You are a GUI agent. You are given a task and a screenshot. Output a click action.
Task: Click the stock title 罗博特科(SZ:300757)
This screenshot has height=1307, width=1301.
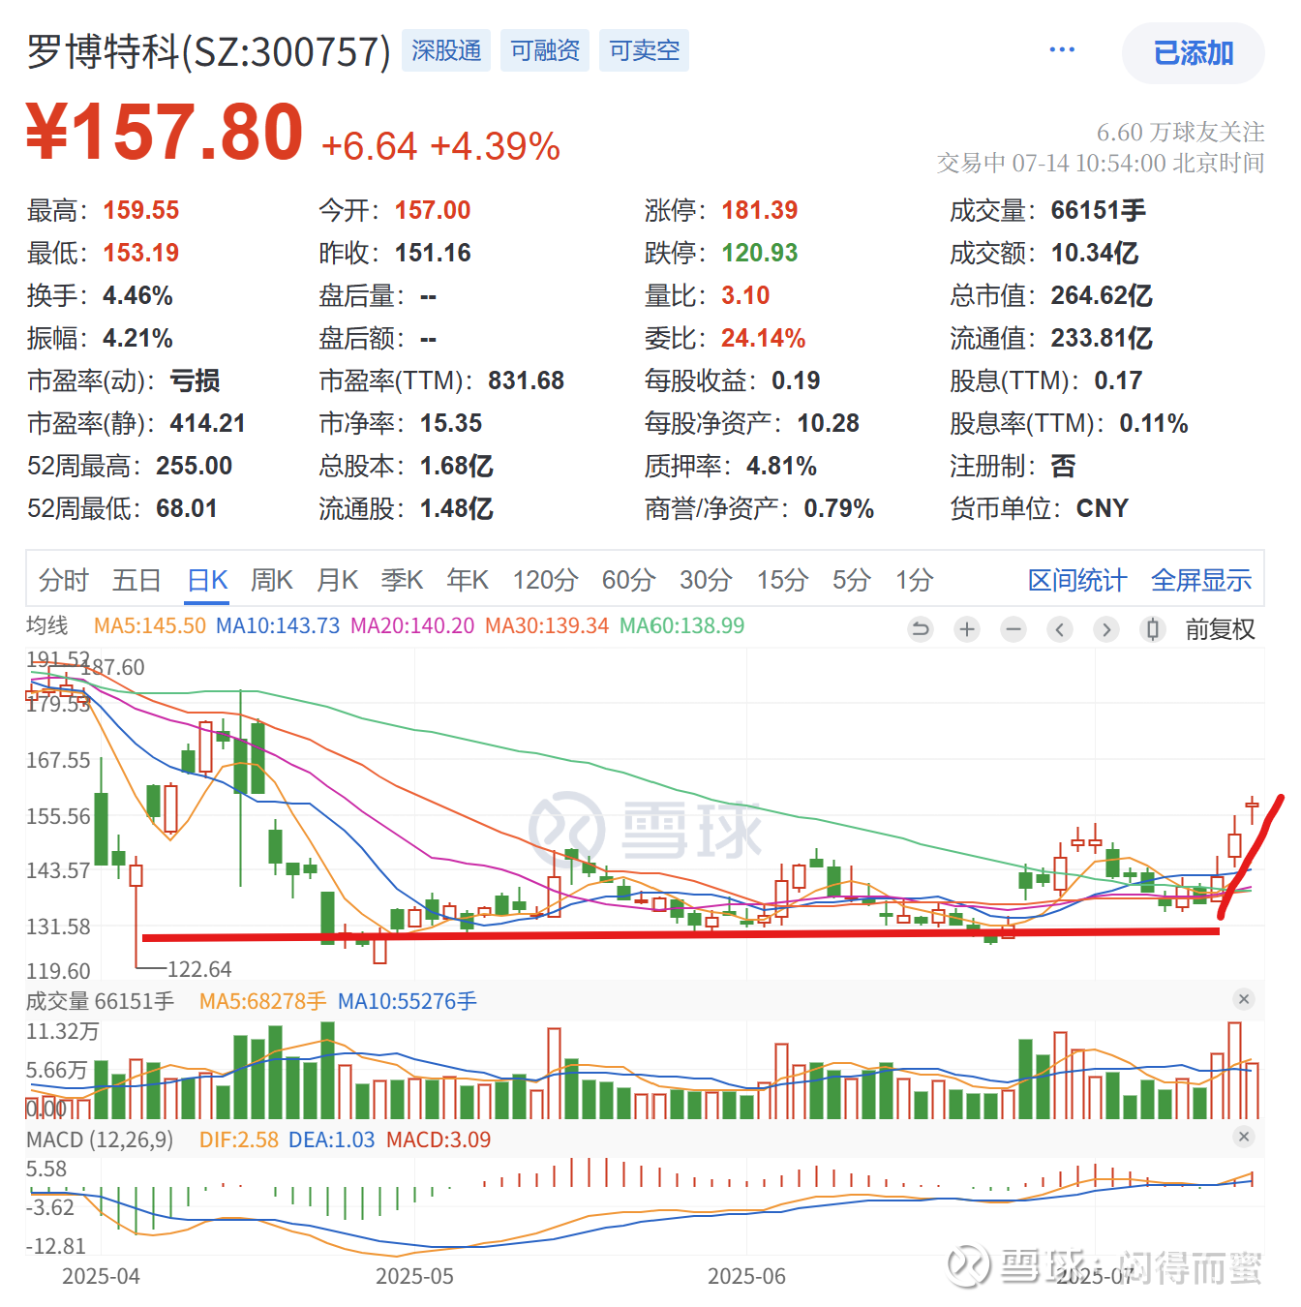[x=208, y=51]
